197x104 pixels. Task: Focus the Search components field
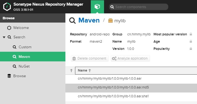click(139, 7)
